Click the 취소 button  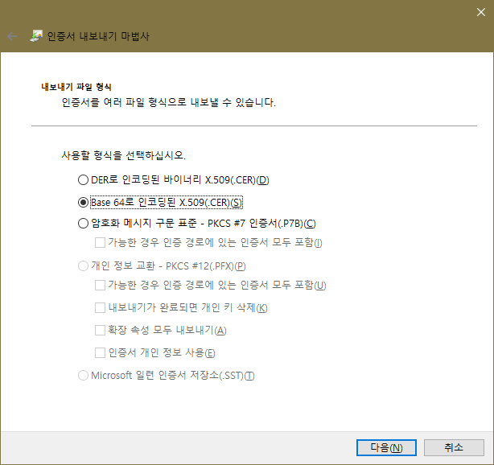[454, 447]
